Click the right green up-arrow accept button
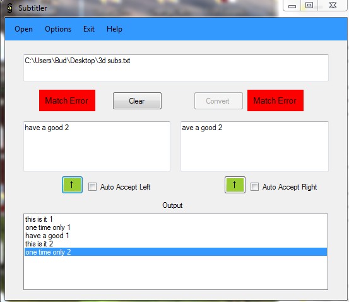This screenshot has height=302, width=349. coord(235,184)
